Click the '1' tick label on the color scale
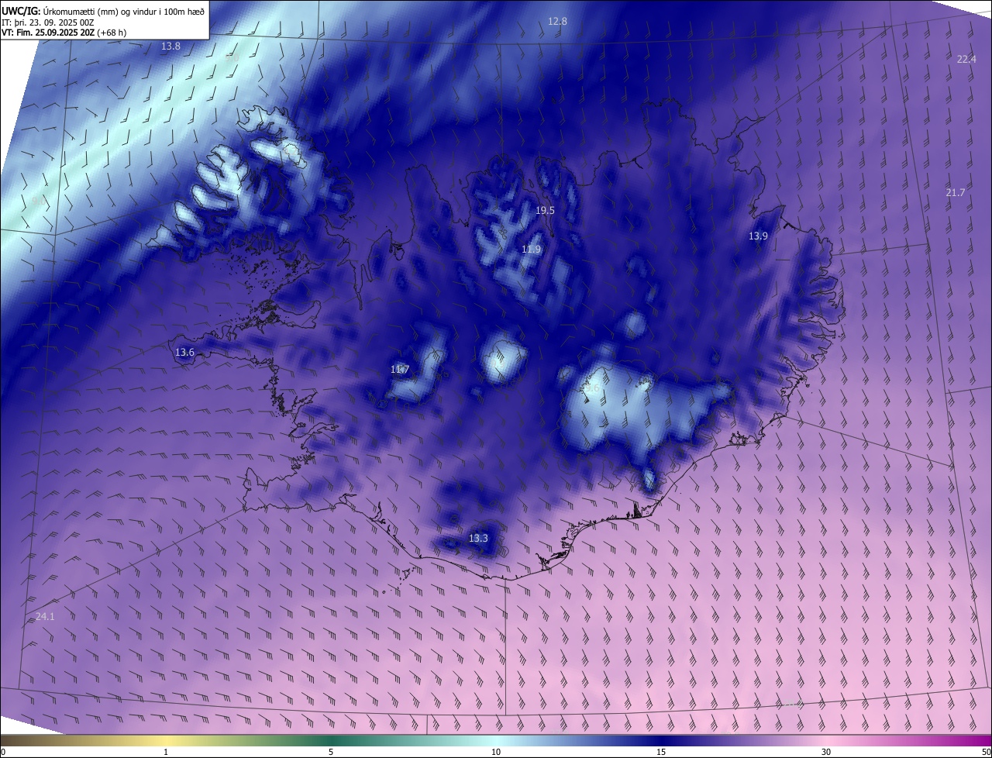The width and height of the screenshot is (992, 758). tap(166, 752)
